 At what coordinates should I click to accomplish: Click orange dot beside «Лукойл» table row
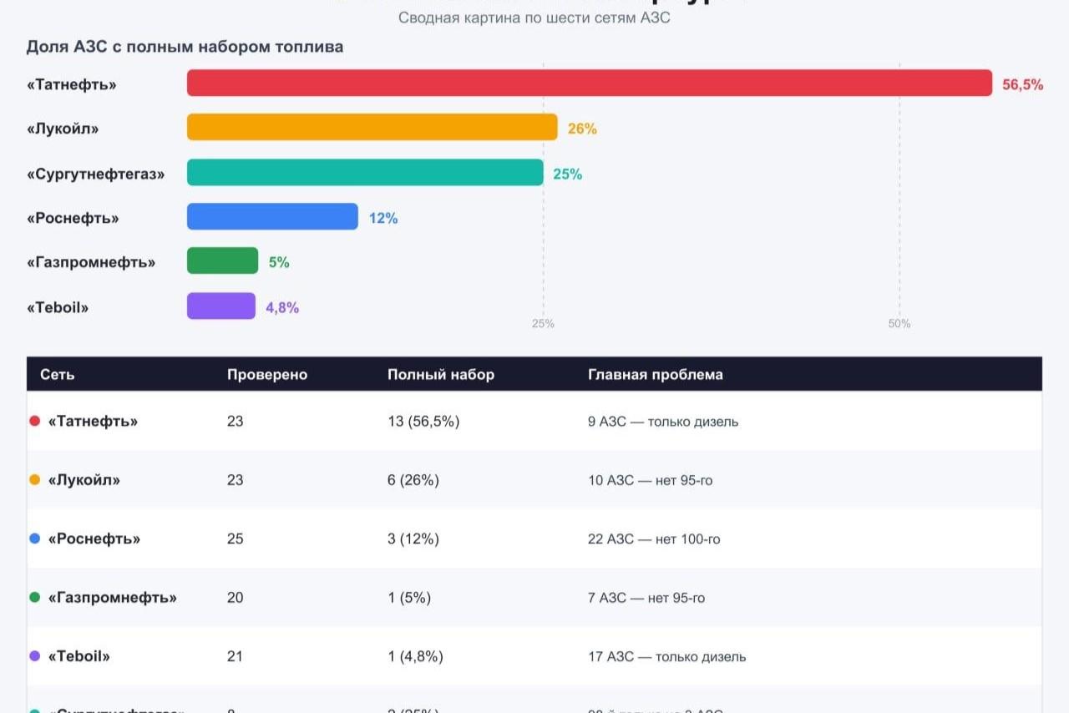pyautogui.click(x=34, y=480)
